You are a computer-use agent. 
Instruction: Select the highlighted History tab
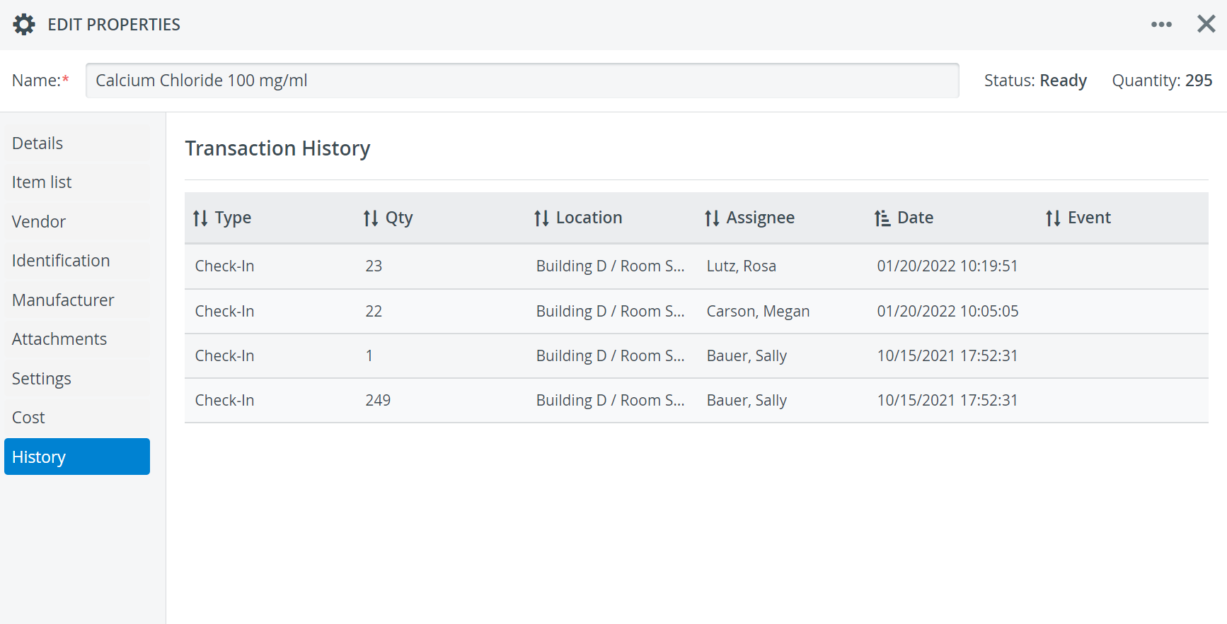pyautogui.click(x=77, y=457)
